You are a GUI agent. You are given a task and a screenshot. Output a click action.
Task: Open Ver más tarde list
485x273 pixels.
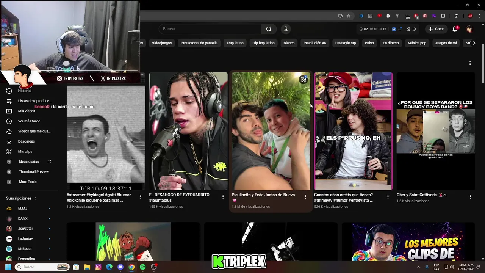coord(29,121)
